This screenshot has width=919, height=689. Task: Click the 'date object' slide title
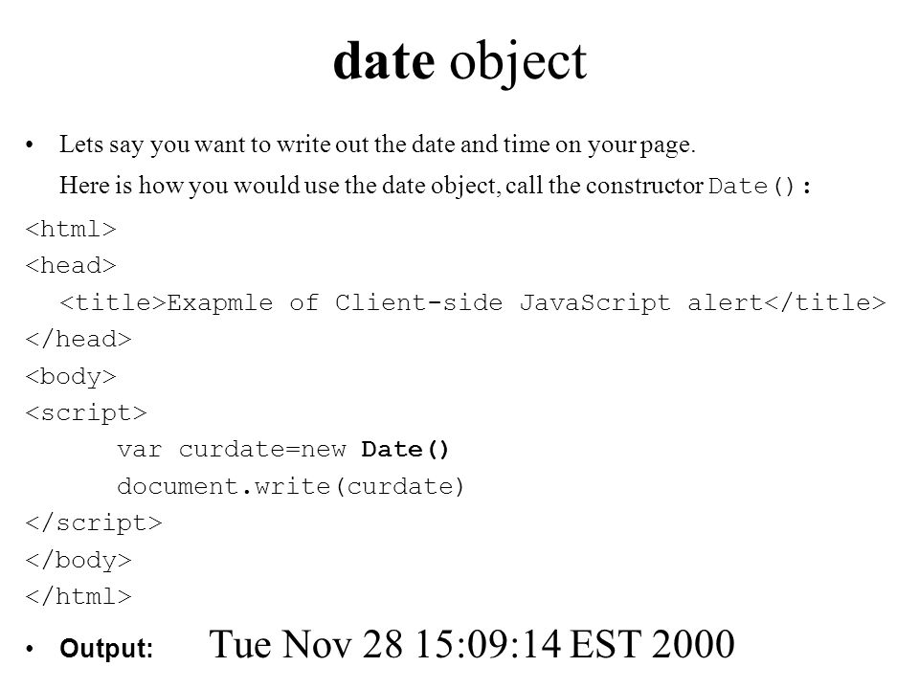(460, 63)
